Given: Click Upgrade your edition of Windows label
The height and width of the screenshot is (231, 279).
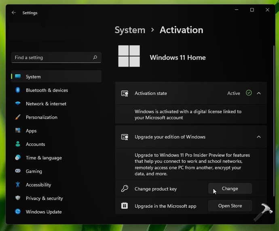Looking at the screenshot, I should (x=170, y=137).
